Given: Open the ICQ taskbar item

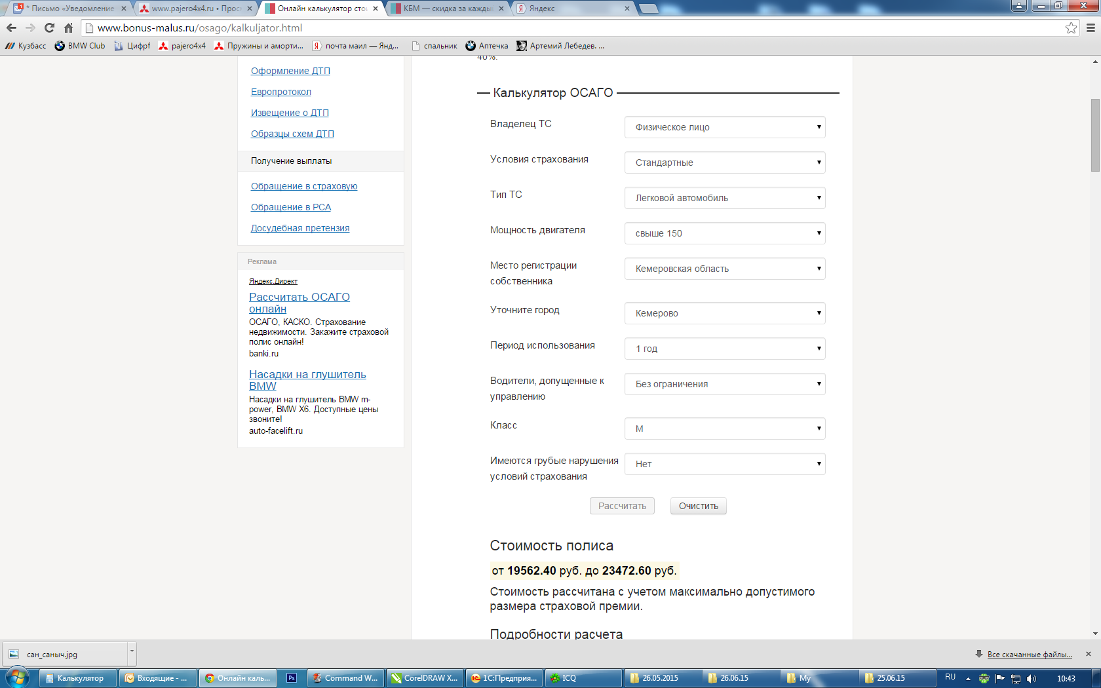Looking at the screenshot, I should pos(583,678).
